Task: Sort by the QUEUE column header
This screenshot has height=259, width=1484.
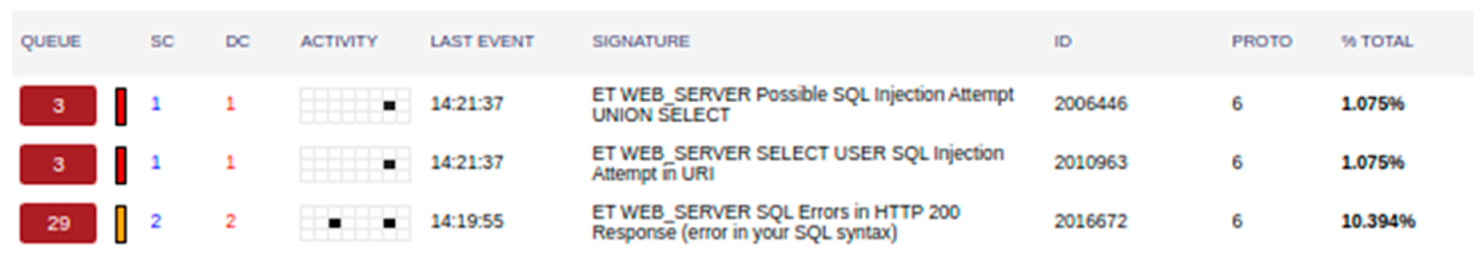Action: [51, 41]
